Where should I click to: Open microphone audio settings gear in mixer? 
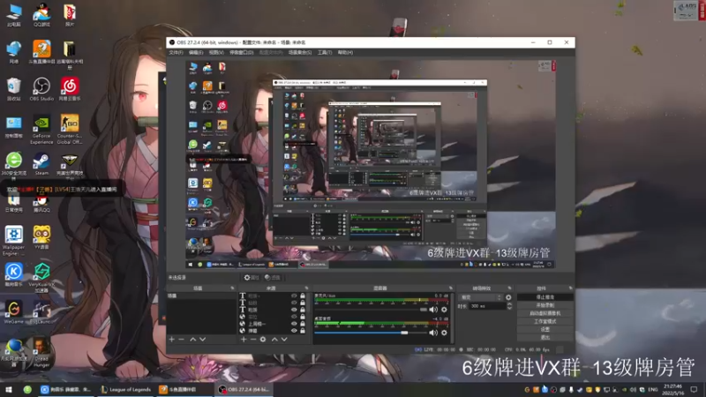444,310
